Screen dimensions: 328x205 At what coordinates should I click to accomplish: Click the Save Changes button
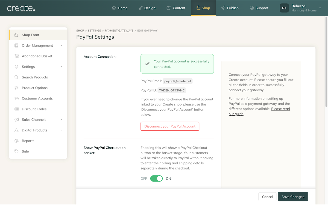coord(293,197)
